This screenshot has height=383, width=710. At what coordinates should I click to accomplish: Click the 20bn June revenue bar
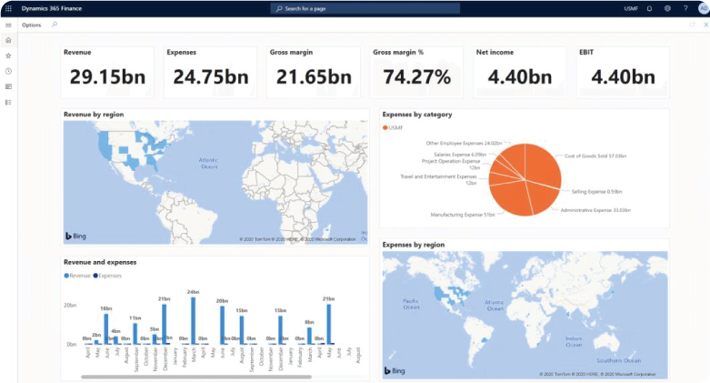[x=223, y=325]
